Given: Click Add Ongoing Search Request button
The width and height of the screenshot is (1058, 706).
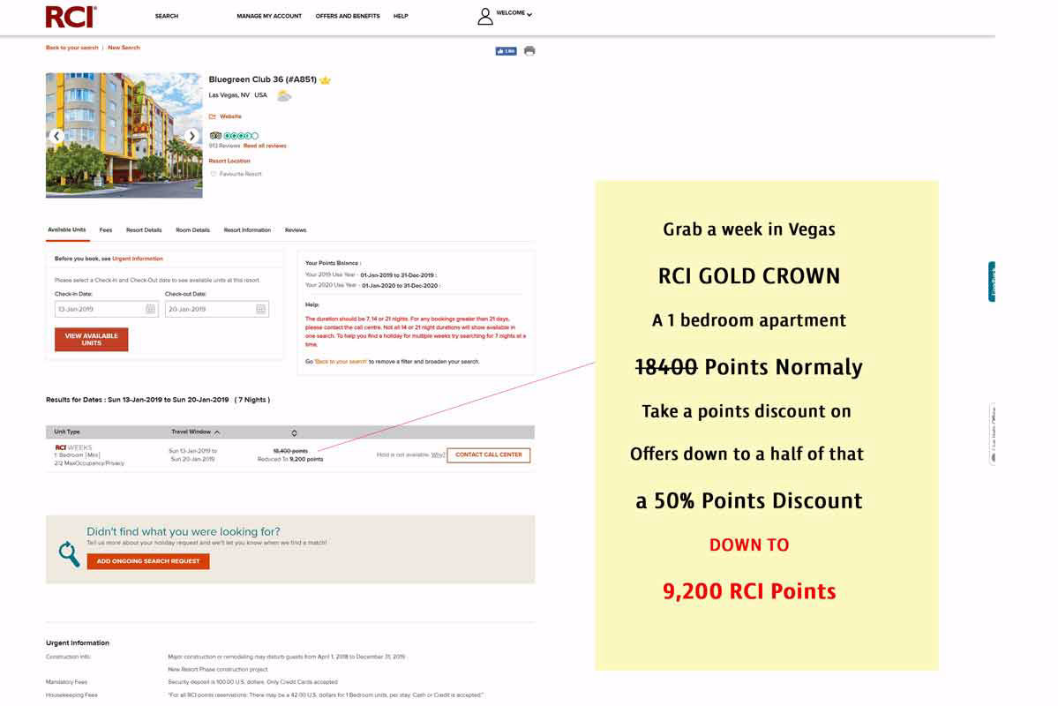Looking at the screenshot, I should point(148,561).
